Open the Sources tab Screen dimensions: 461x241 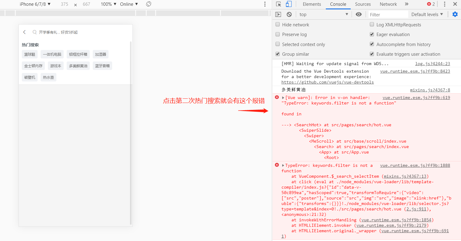click(363, 4)
